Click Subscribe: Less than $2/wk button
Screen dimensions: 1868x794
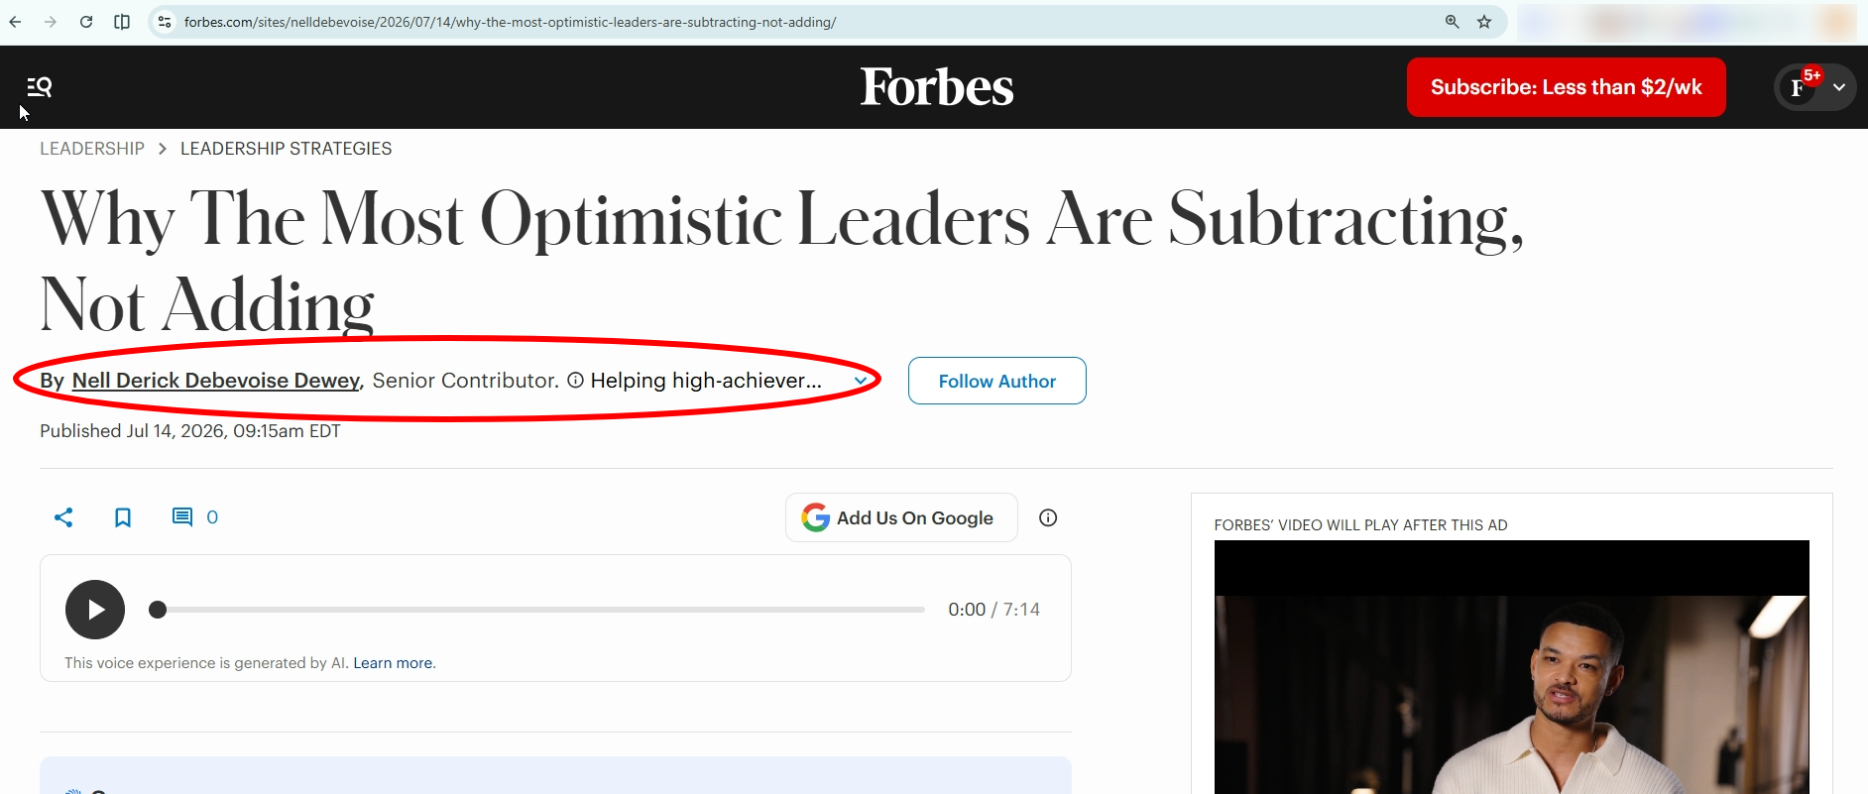[1566, 87]
